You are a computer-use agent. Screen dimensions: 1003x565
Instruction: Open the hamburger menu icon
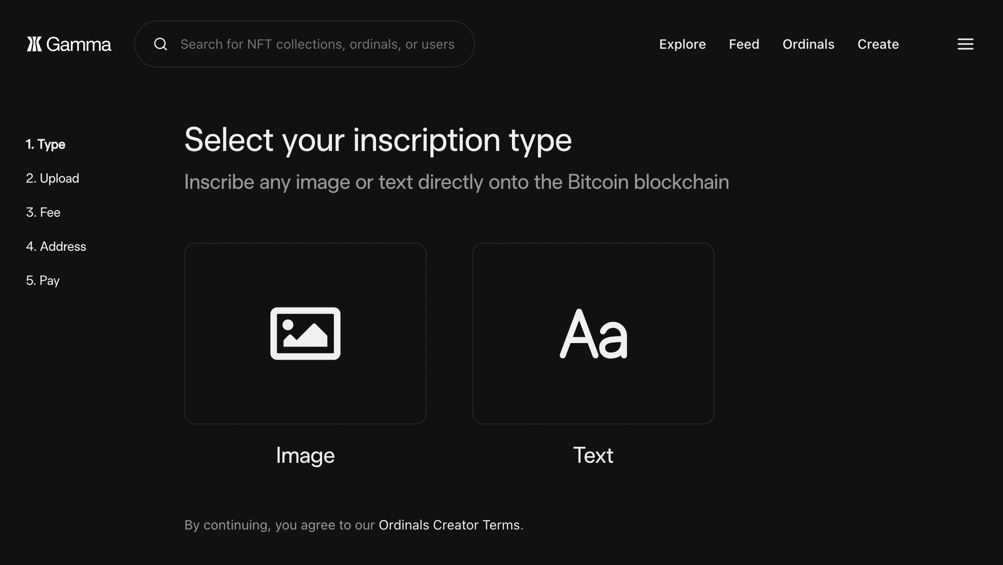click(965, 44)
